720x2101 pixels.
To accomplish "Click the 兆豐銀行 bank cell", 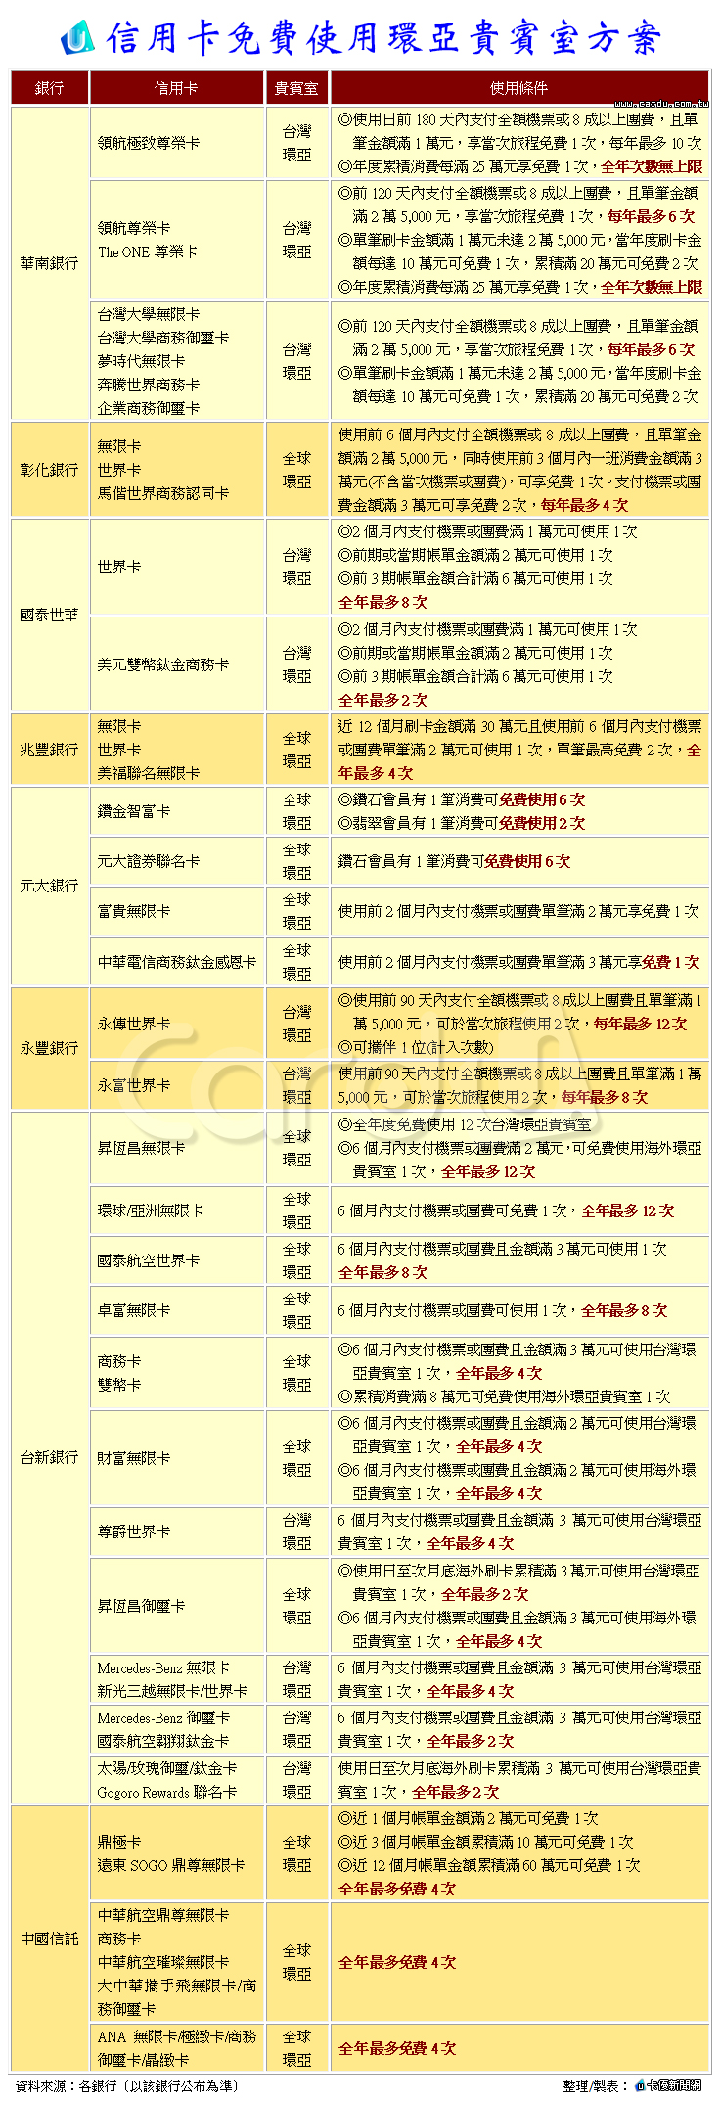I will click(49, 750).
